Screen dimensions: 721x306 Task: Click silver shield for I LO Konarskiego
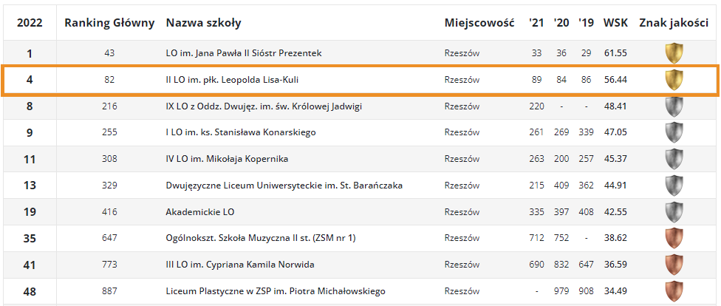[x=674, y=132]
